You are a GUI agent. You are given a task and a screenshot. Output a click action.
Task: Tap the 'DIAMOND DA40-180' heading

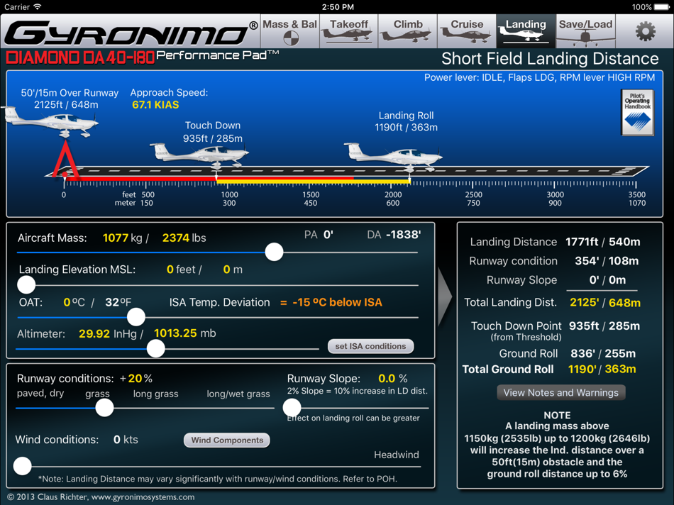click(x=80, y=57)
